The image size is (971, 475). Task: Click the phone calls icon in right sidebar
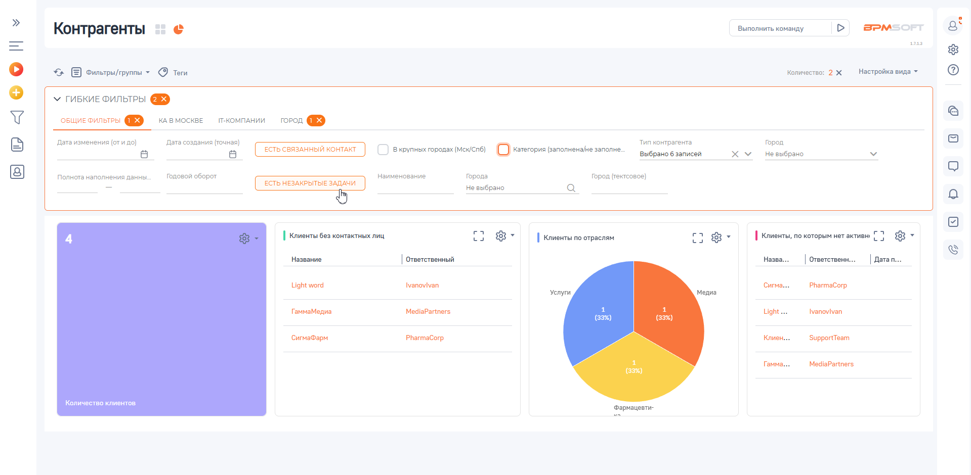953,249
